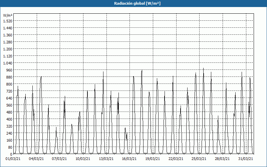Screen dimensions: 267x167
Task: Click the 480 y-axis label
Action: click(9, 112)
